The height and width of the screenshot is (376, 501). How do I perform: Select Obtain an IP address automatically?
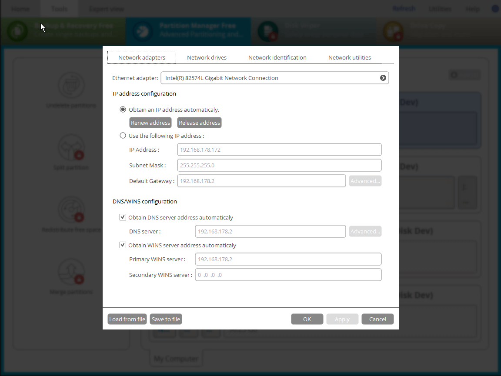click(123, 110)
